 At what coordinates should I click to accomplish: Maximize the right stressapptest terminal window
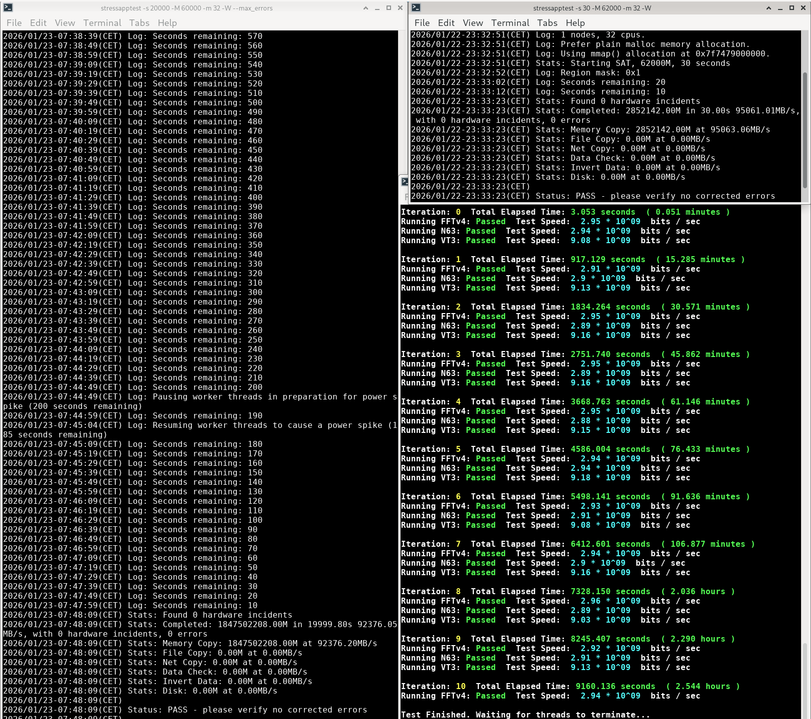point(792,8)
